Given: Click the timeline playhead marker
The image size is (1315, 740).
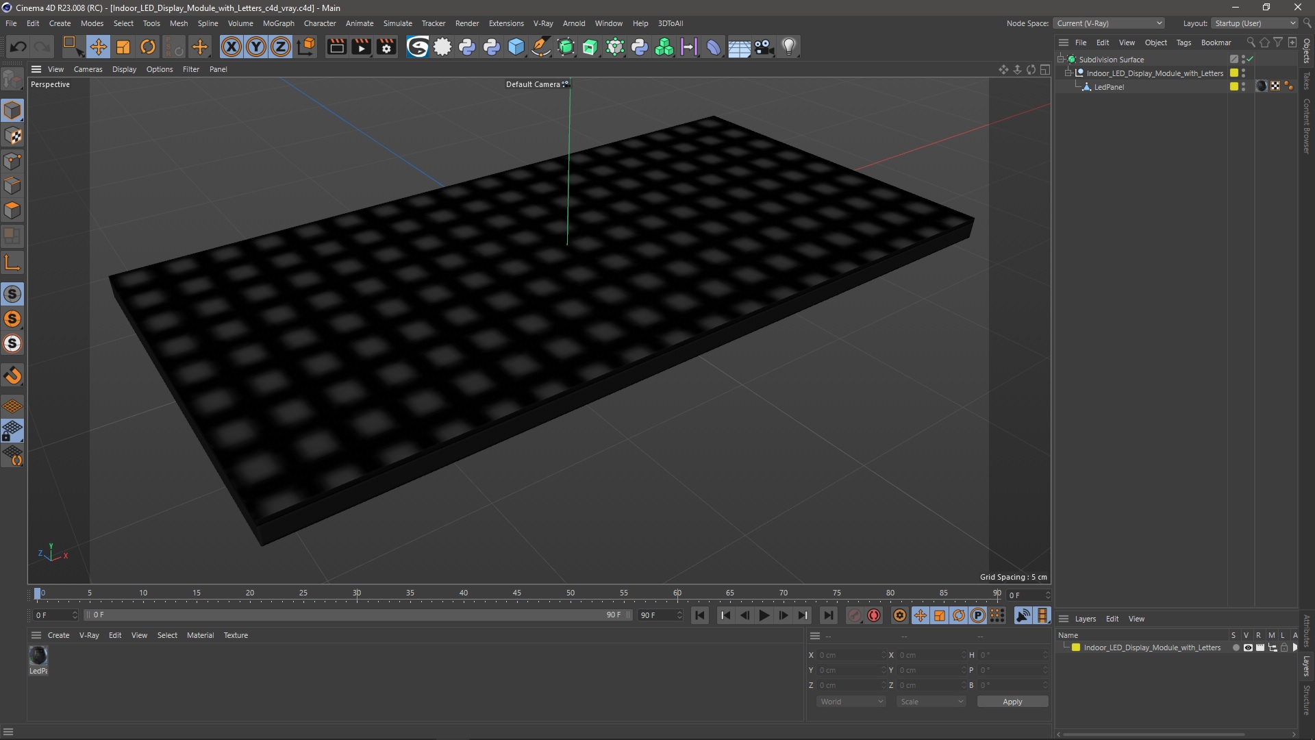Looking at the screenshot, I should 38,593.
